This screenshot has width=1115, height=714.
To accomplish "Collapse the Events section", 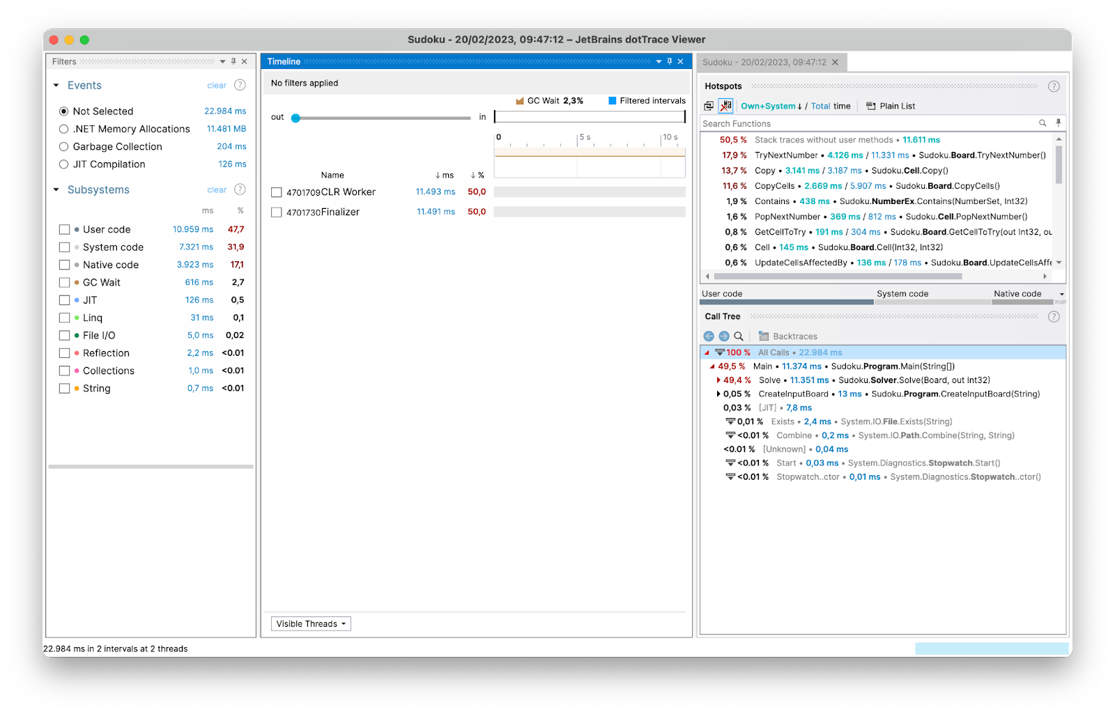I will click(56, 85).
